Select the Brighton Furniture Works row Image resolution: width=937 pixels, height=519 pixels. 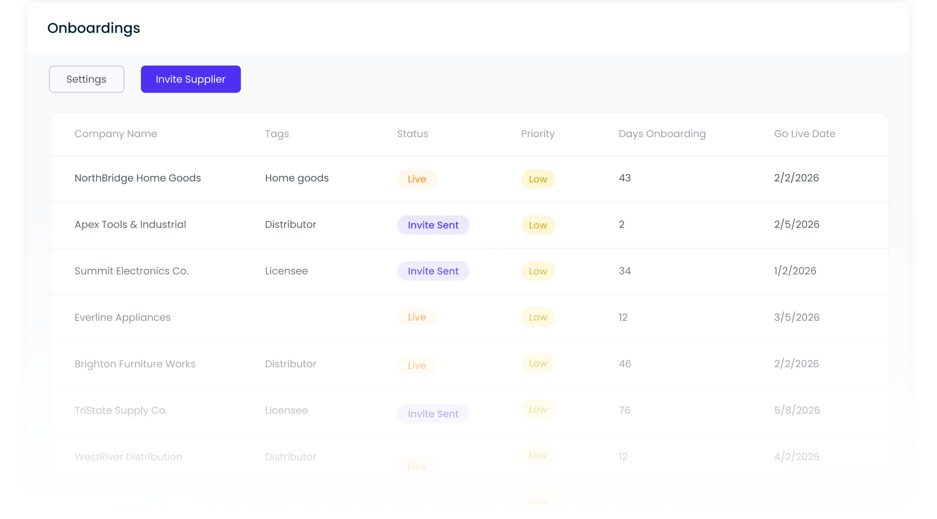click(135, 364)
